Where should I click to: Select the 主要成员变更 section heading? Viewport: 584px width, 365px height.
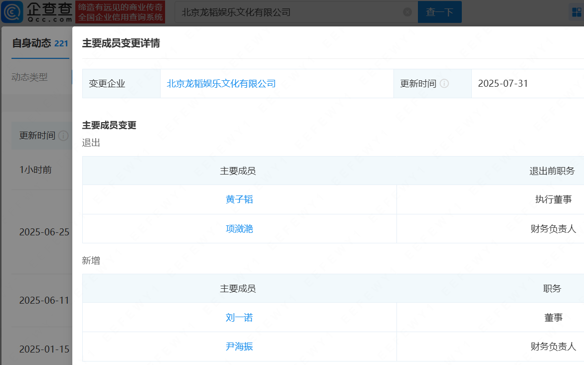click(x=109, y=125)
